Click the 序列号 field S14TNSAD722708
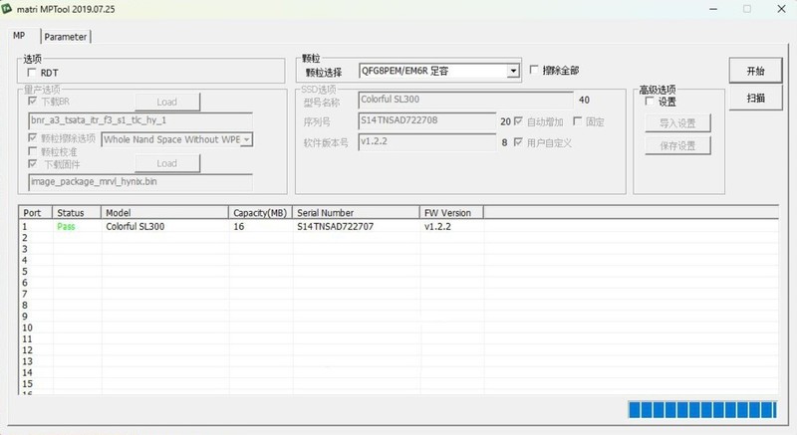The height and width of the screenshot is (435, 797). pyautogui.click(x=427, y=120)
